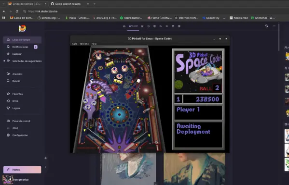Collapse the sidebar with the chevron arrow
The image size is (289, 185).
45,167
